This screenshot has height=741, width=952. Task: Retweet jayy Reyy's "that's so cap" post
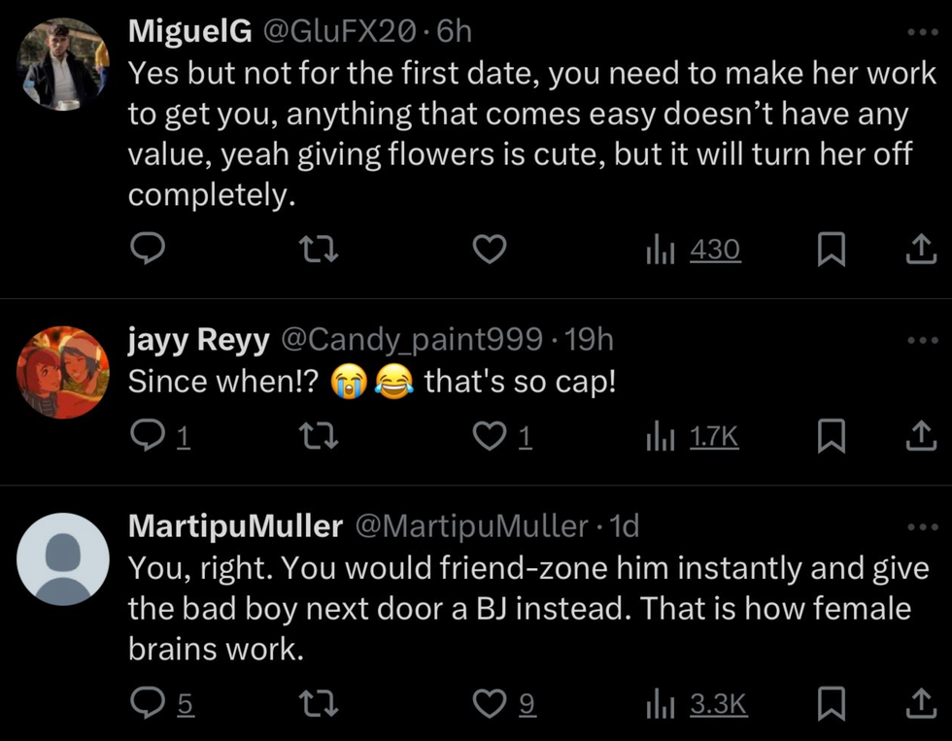pyautogui.click(x=319, y=439)
